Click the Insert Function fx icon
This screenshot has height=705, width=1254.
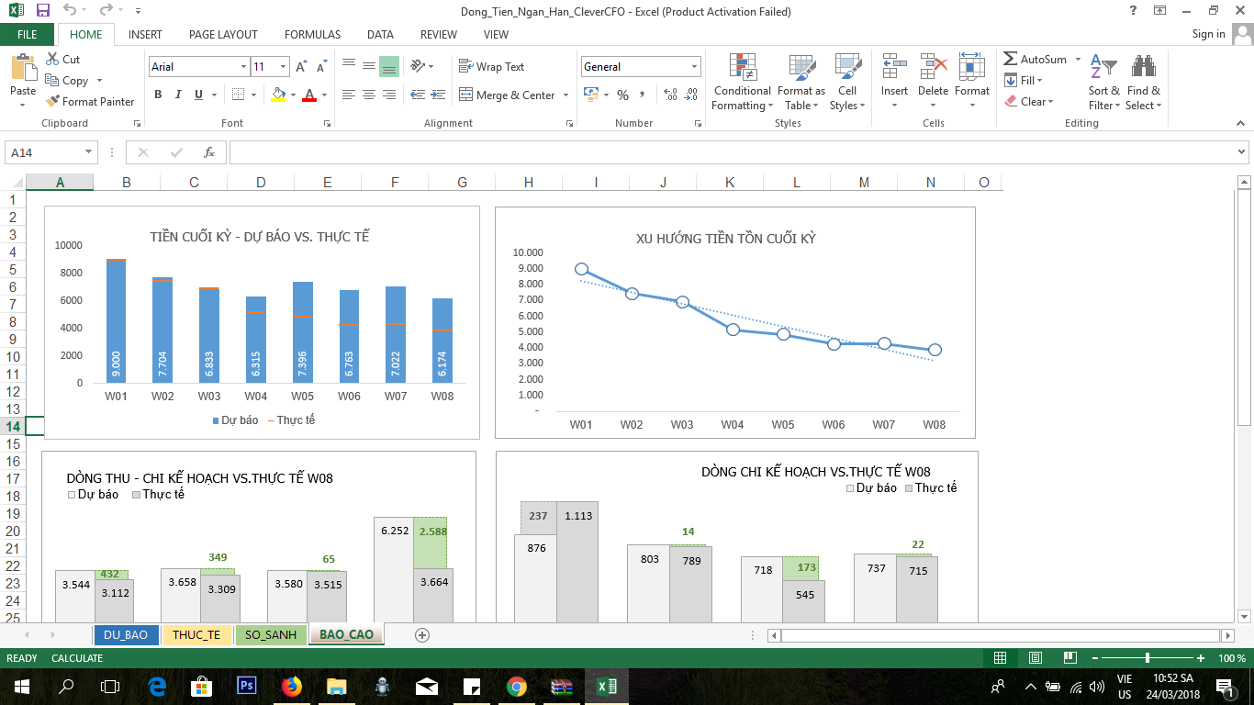click(x=209, y=152)
